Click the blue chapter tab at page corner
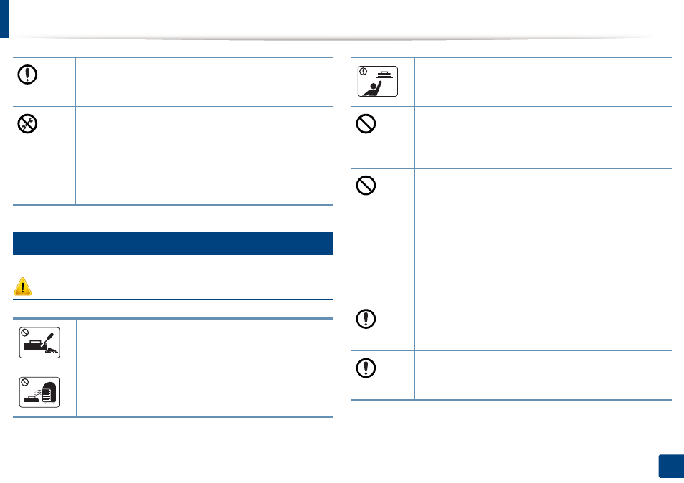684x483 pixels. click(4, 19)
